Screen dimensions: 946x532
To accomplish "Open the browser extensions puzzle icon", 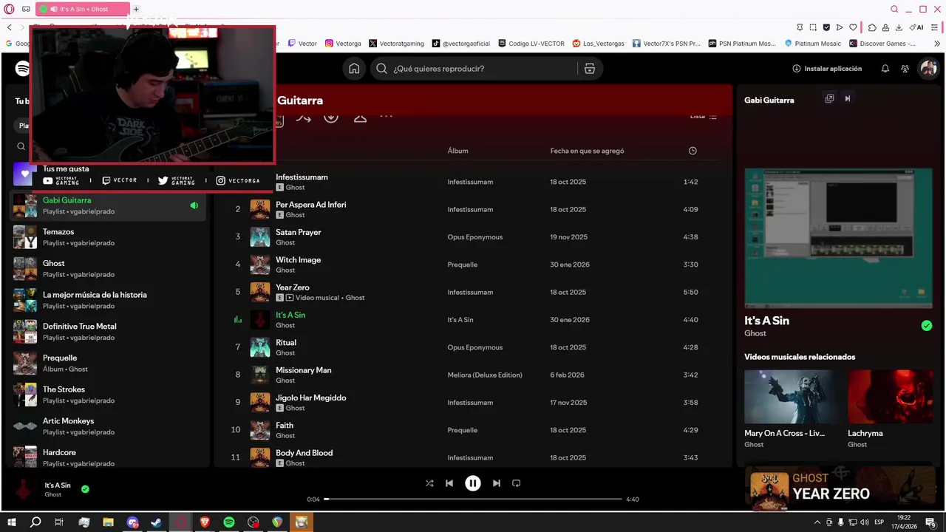I will pyautogui.click(x=872, y=27).
